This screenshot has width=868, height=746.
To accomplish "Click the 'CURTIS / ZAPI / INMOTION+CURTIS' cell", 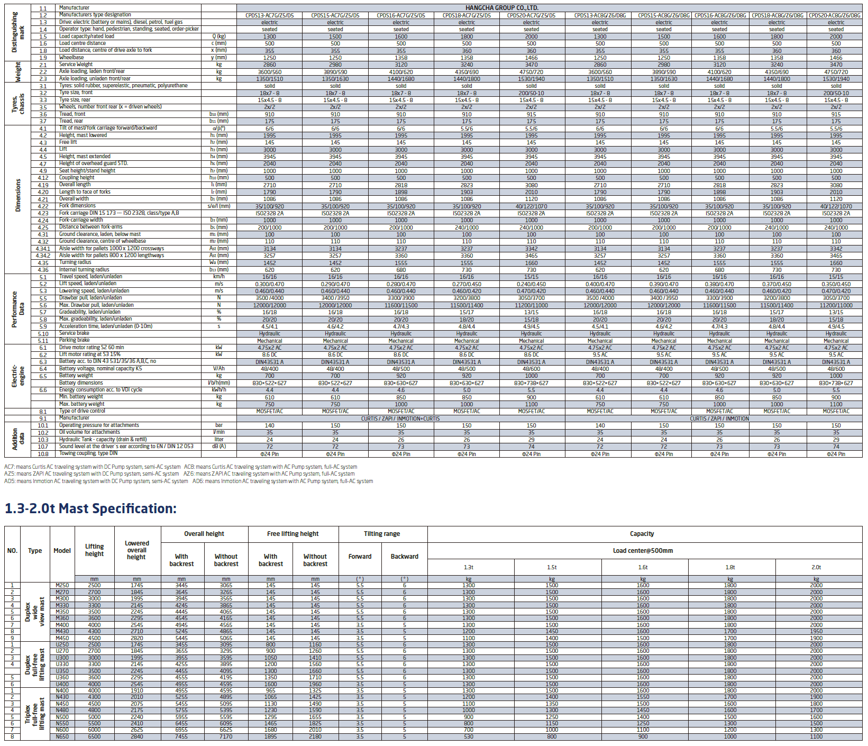I will click(x=400, y=419).
